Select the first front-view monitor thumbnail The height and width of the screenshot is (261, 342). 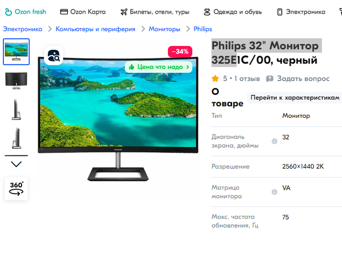point(16,52)
